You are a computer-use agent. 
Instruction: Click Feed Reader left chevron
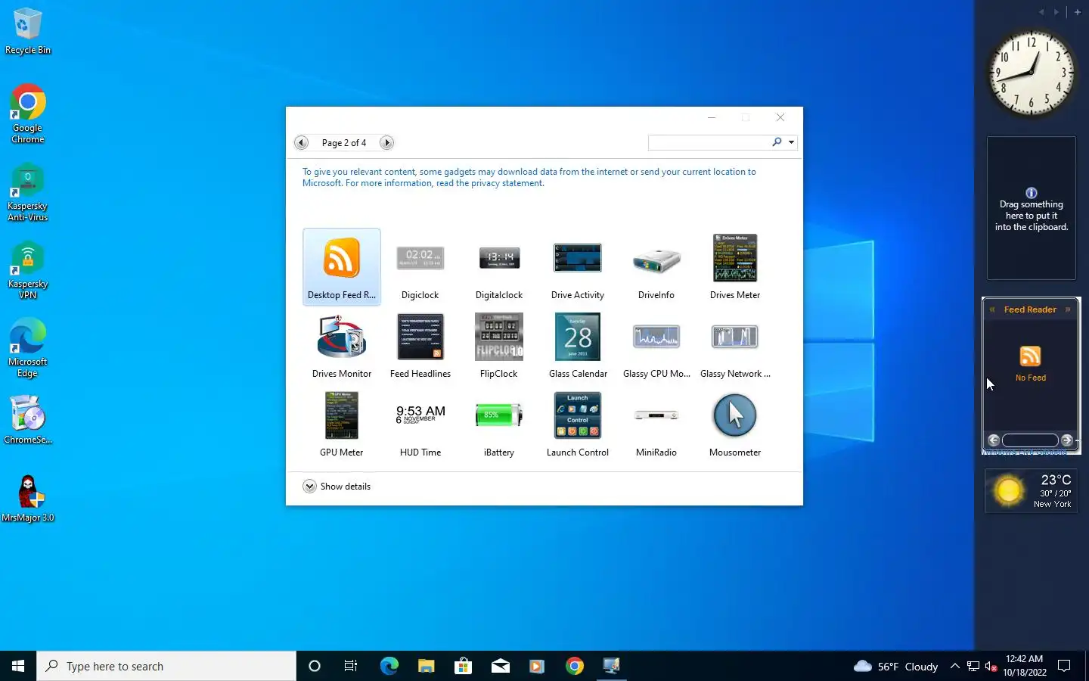[992, 309]
